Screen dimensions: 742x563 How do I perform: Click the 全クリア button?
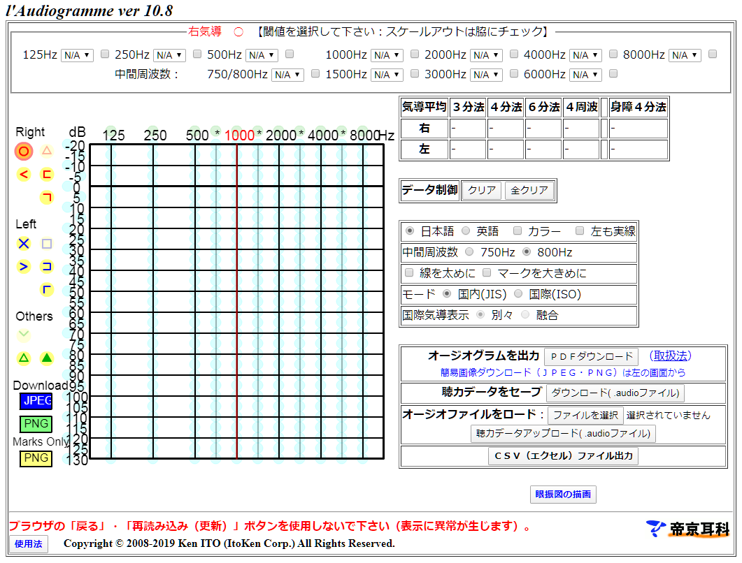(529, 191)
